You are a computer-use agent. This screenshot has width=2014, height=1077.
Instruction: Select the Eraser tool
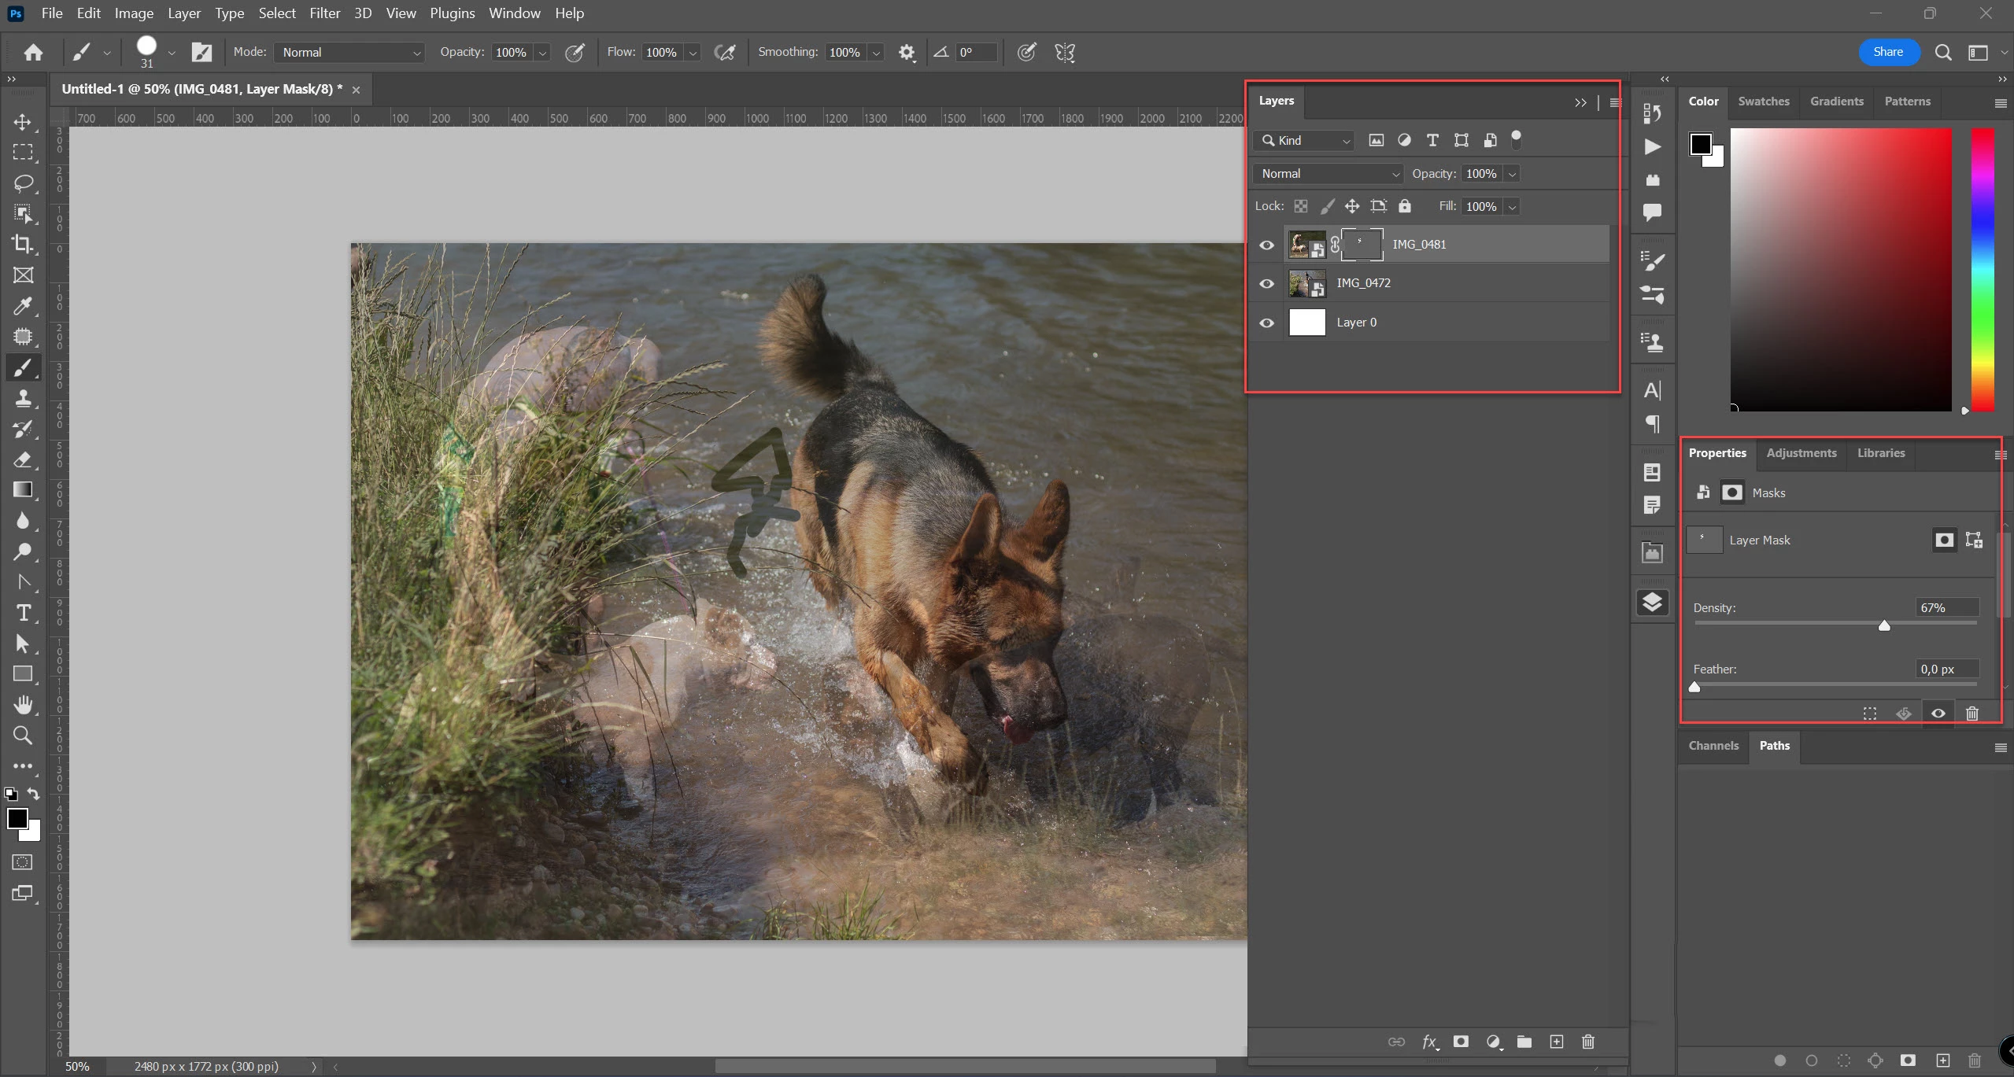23,459
